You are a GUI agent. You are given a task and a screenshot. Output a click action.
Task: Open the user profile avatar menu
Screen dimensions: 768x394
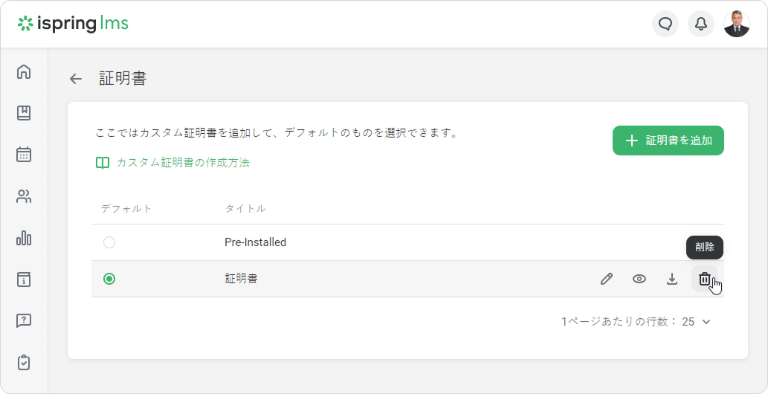tap(737, 24)
